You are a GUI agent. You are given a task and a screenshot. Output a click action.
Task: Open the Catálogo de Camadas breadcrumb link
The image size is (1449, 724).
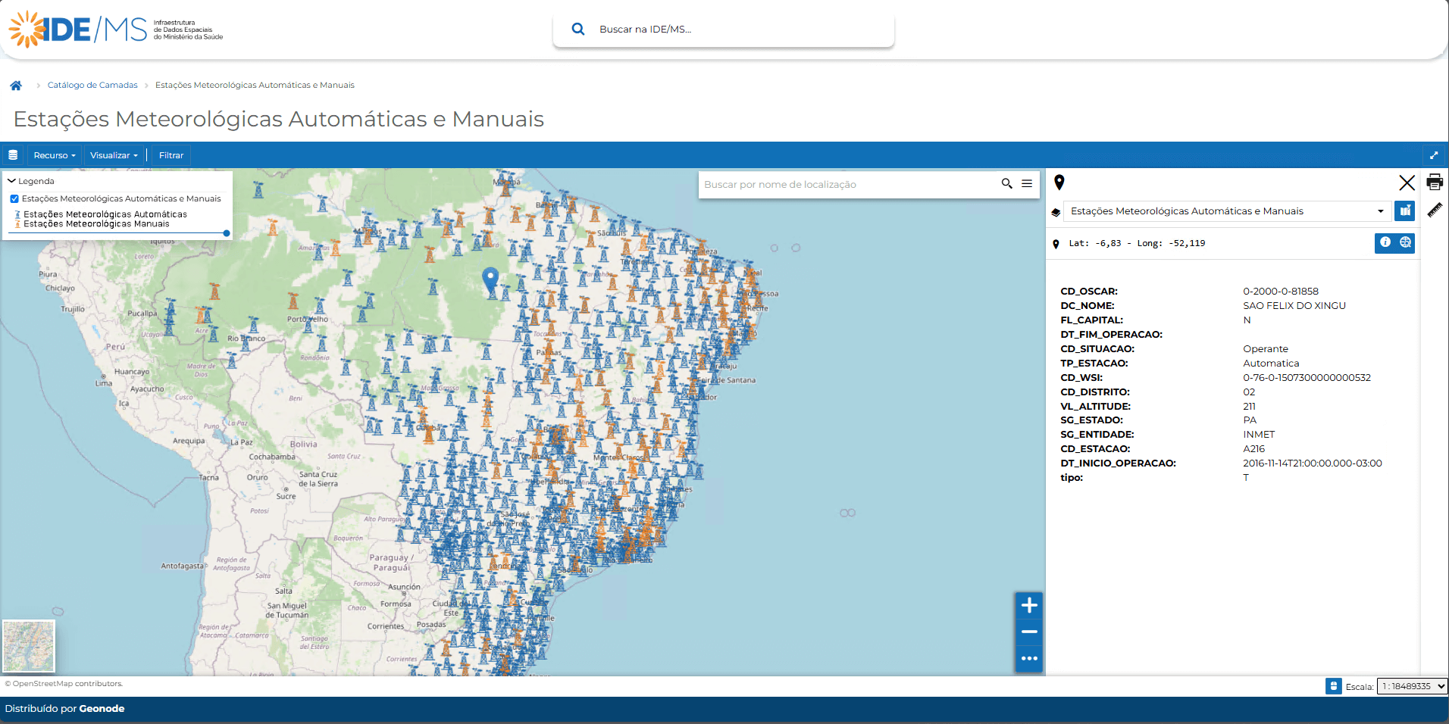tap(92, 86)
